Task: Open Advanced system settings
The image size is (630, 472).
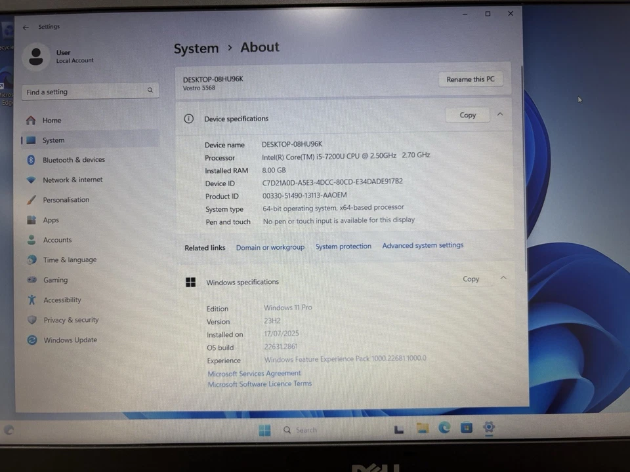Action: click(x=423, y=245)
